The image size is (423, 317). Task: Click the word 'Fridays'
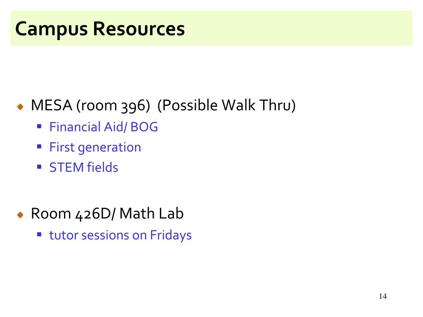click(x=171, y=236)
